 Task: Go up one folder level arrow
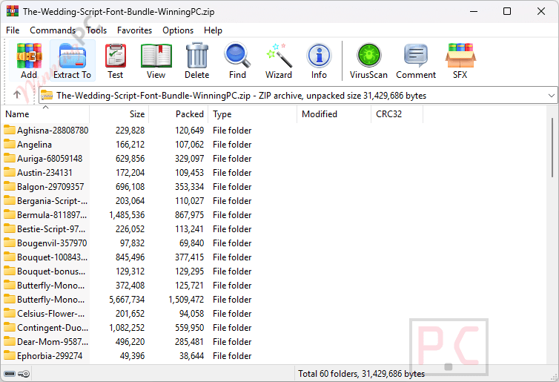pos(17,95)
